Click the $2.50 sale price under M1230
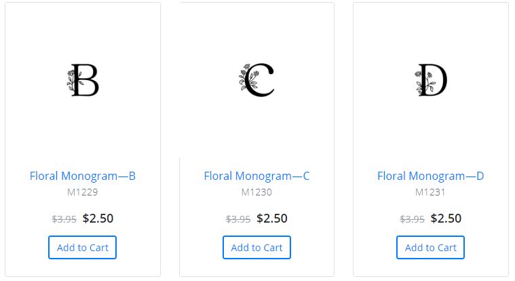Viewport: 515px width, 281px height. coord(272,219)
